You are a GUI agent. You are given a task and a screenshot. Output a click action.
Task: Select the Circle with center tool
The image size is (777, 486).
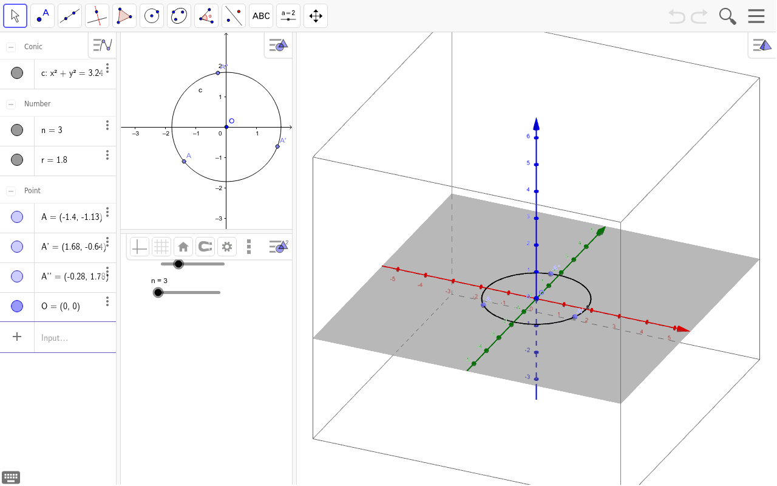(x=152, y=16)
